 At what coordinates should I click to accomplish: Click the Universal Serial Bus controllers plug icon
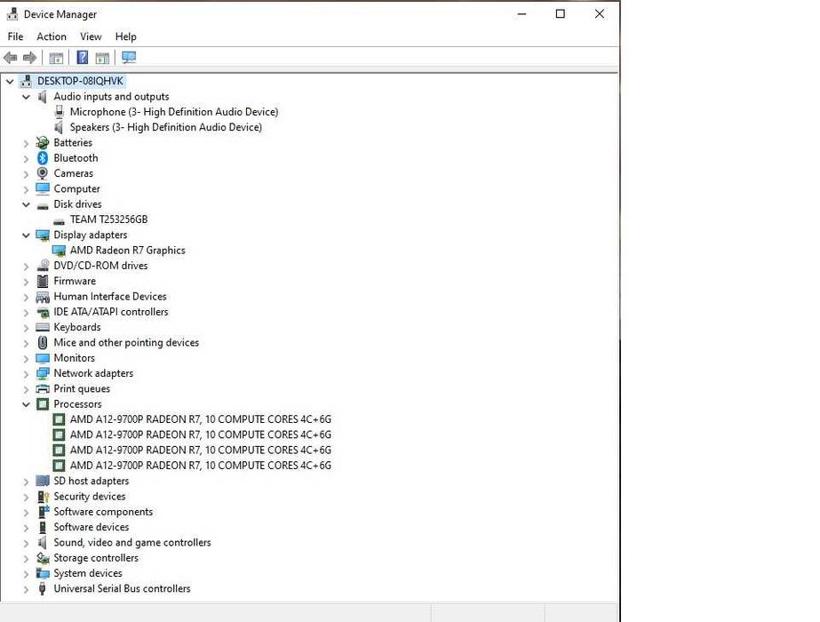click(43, 588)
